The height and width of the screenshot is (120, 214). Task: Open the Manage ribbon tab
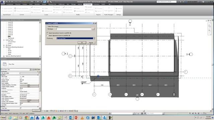tap(74, 4)
